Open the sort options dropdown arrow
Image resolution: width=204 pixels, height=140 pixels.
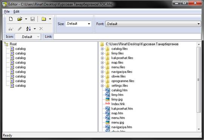(35, 29)
